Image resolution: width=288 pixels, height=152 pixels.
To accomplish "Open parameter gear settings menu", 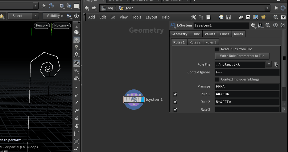I will [x=253, y=25].
